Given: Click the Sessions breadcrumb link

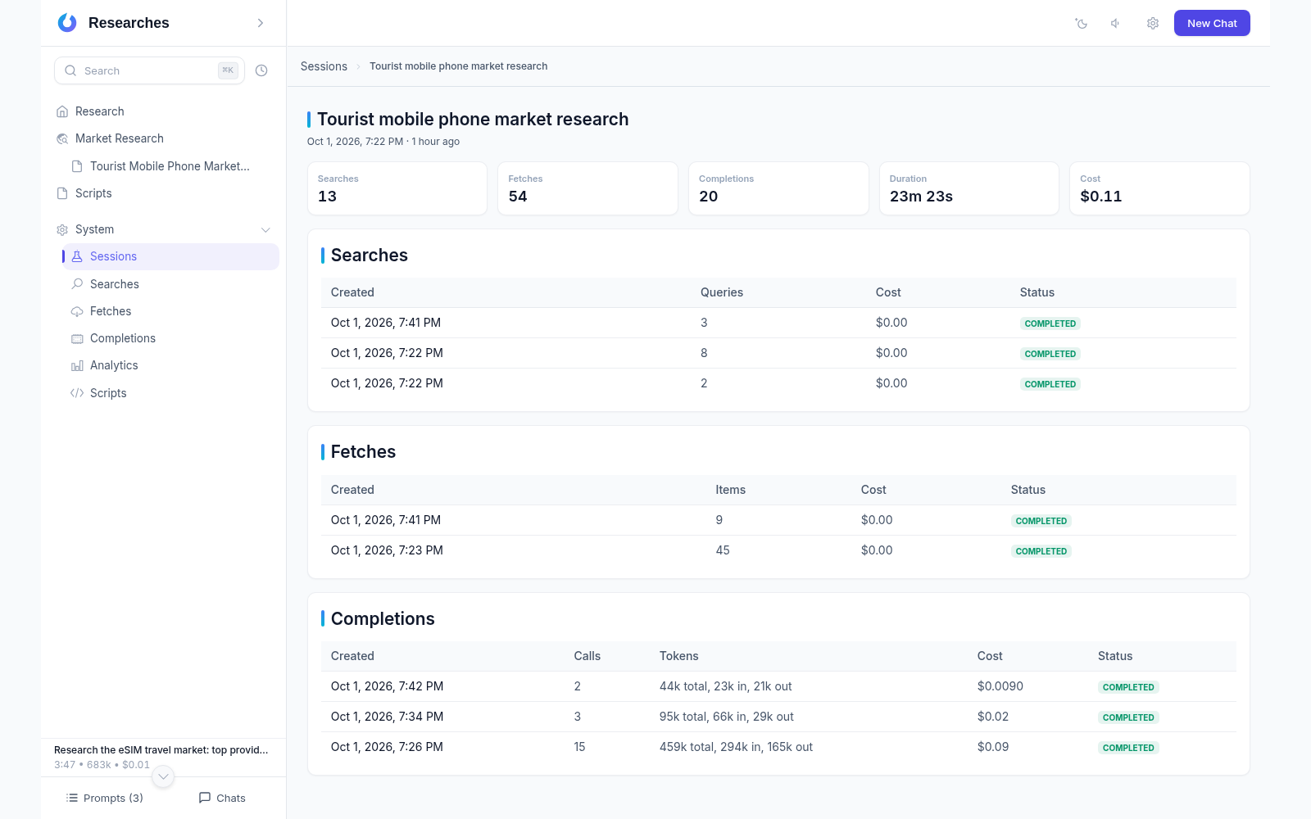Looking at the screenshot, I should (324, 66).
